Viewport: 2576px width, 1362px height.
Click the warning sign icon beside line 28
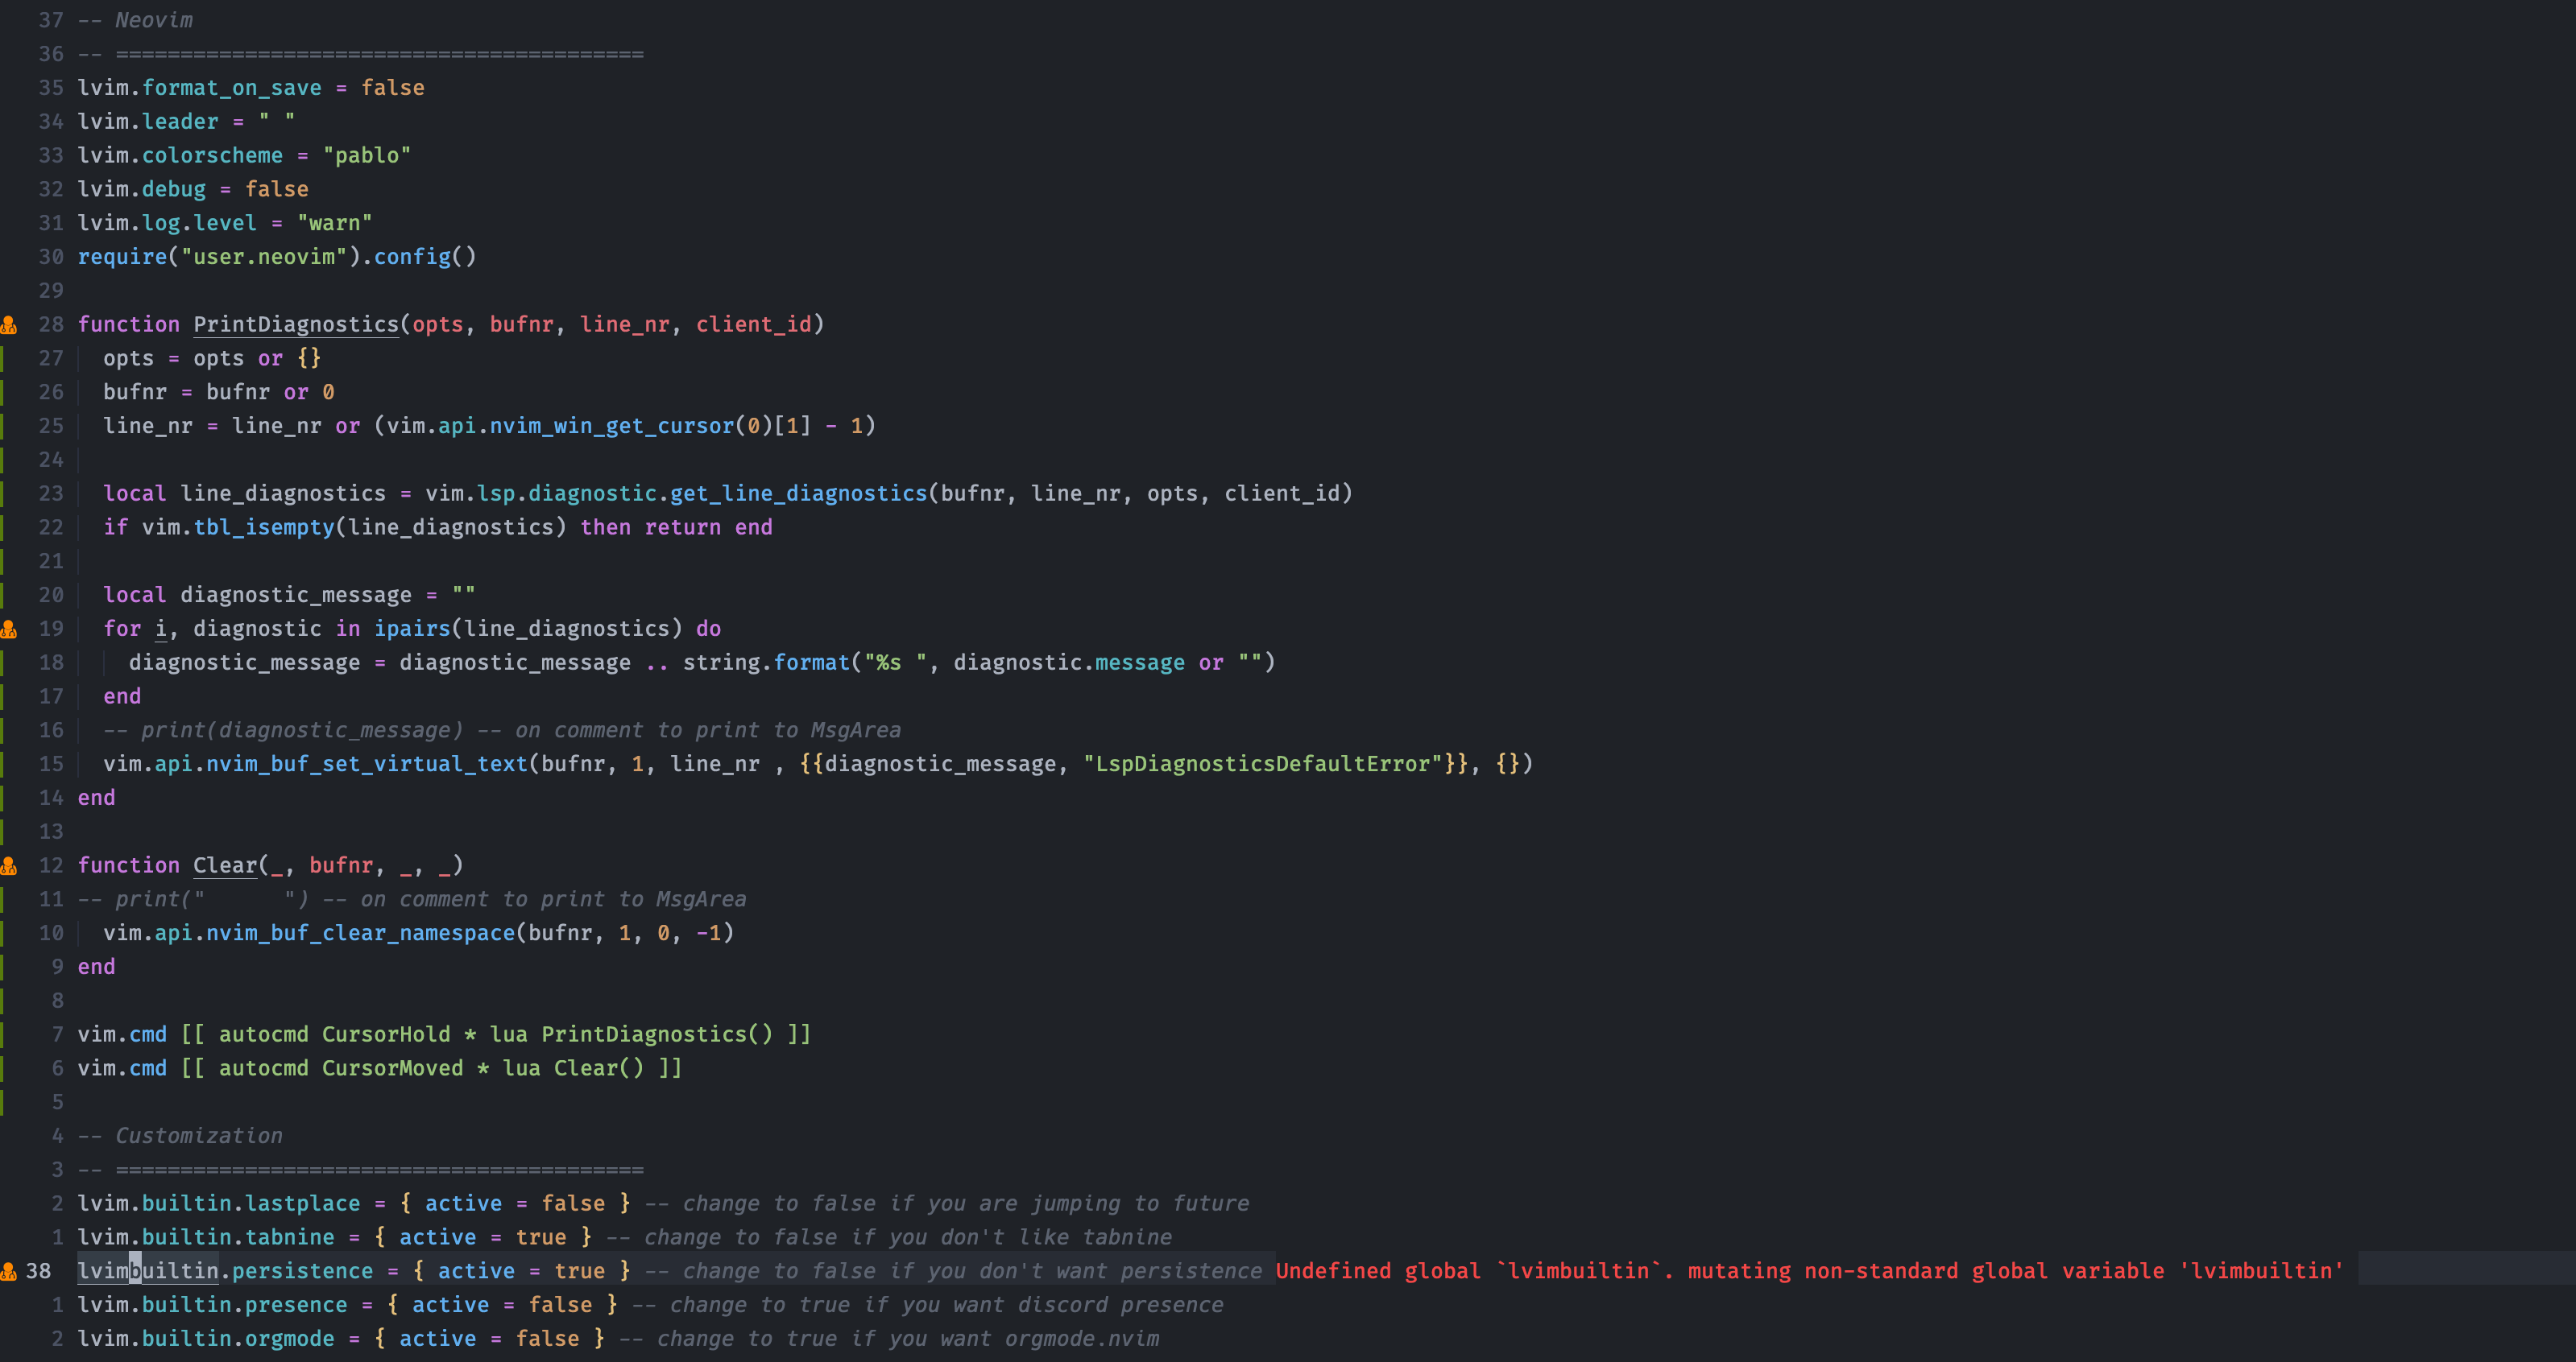coord(9,324)
